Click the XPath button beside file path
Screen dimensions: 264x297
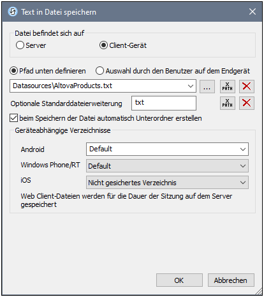click(x=228, y=86)
